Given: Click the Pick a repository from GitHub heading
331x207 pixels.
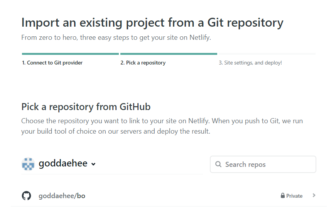Looking at the screenshot, I should click(86, 107).
